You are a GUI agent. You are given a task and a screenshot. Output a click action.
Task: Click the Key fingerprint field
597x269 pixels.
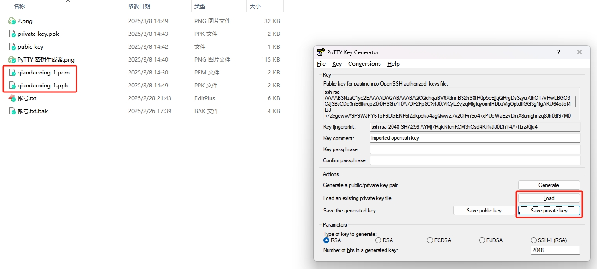[x=475, y=127]
